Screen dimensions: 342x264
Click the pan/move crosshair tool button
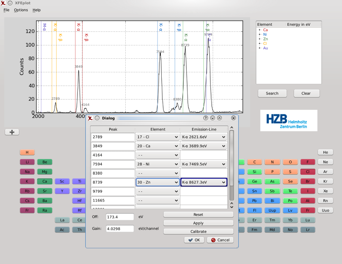click(x=12, y=132)
